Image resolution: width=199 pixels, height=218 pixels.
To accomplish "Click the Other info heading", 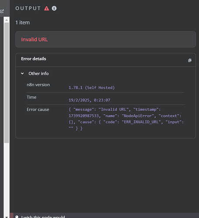I will click(x=38, y=74).
